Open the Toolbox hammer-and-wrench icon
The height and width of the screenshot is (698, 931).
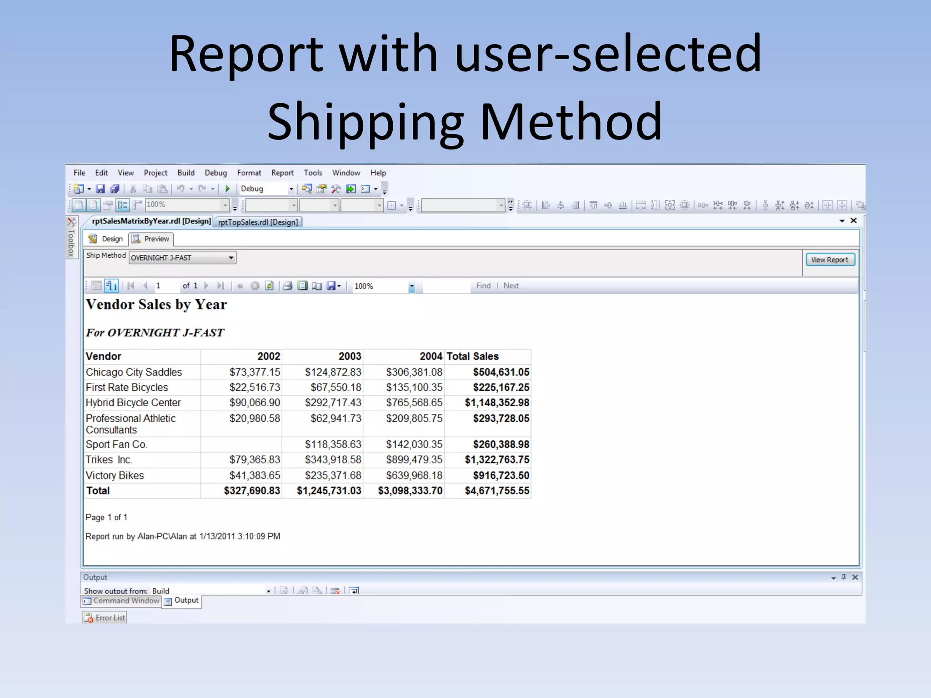[336, 189]
